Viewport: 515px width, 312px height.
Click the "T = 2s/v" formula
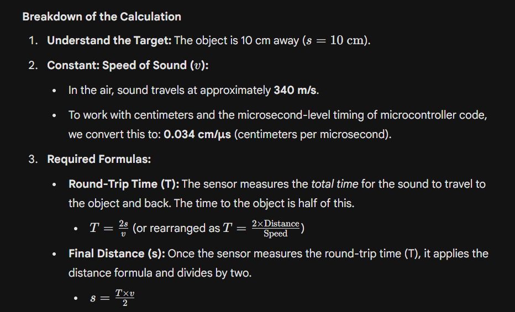[109, 228]
